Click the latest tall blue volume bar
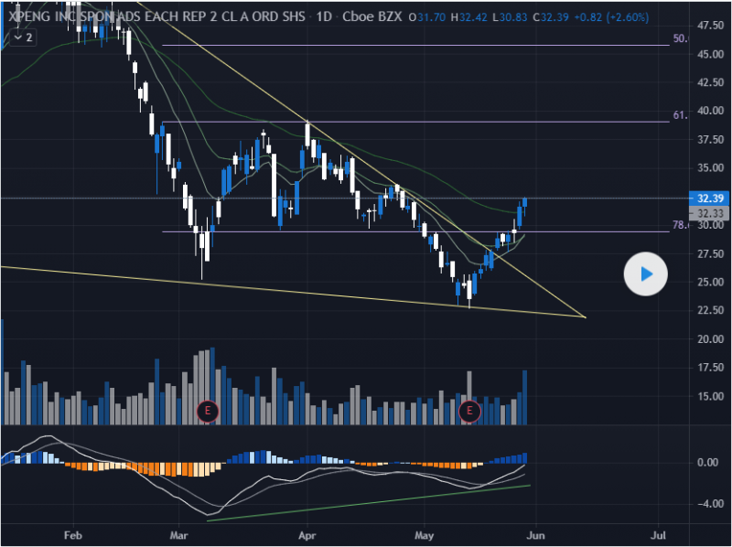Image resolution: width=732 pixels, height=547 pixels. tap(525, 398)
